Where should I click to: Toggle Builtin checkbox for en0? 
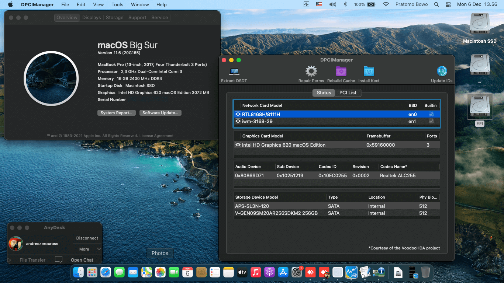click(431, 114)
